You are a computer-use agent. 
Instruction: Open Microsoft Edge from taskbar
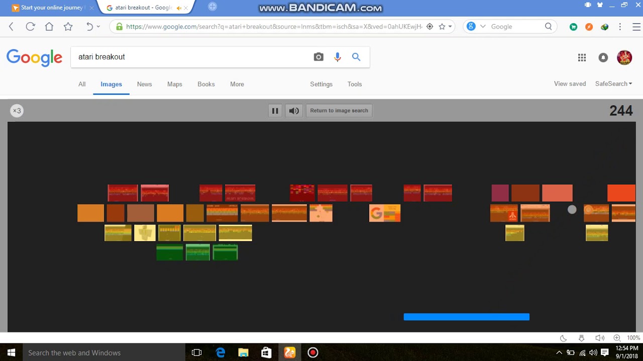(x=220, y=352)
